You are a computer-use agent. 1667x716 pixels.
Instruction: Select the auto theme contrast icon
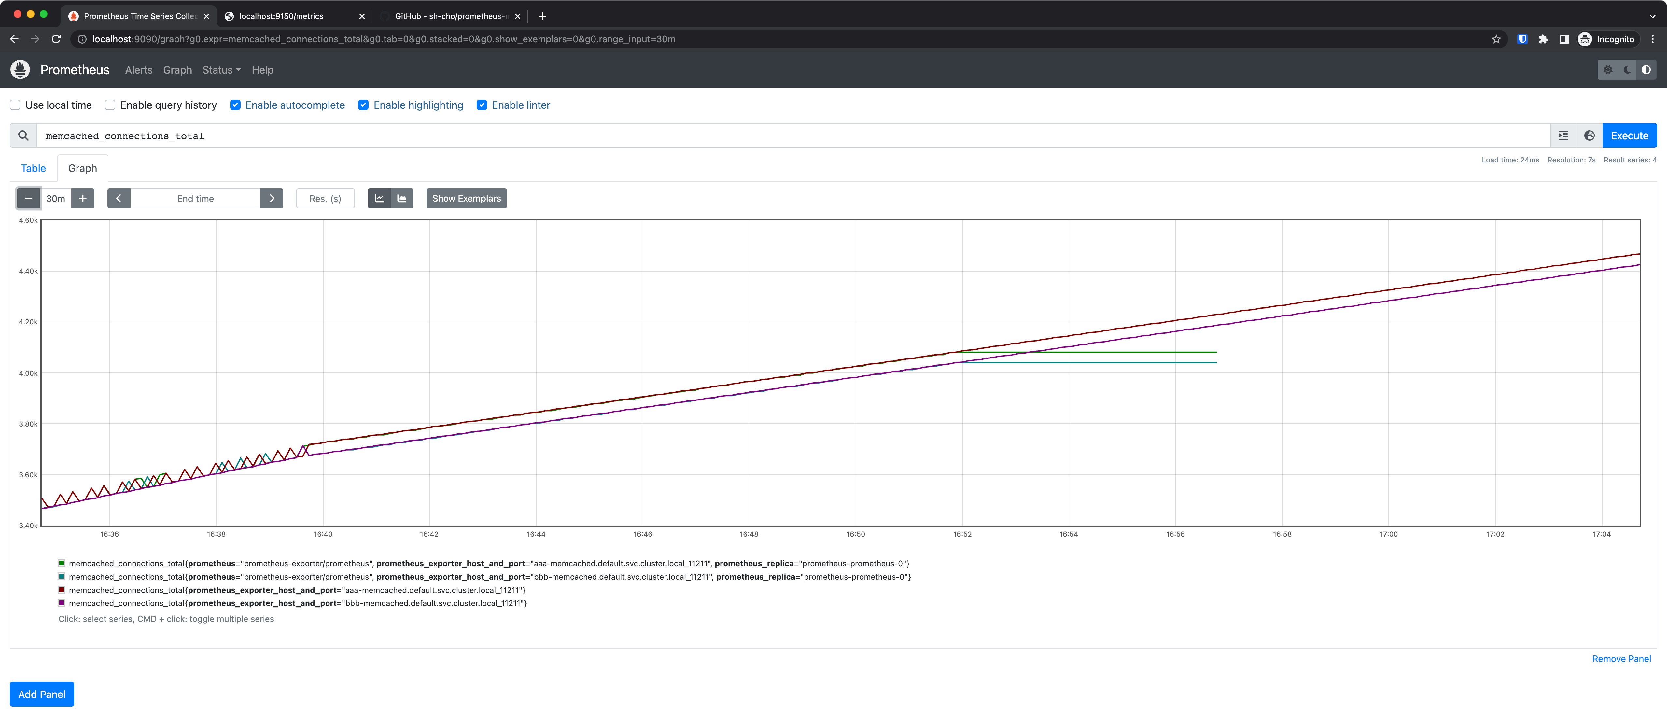1646,70
